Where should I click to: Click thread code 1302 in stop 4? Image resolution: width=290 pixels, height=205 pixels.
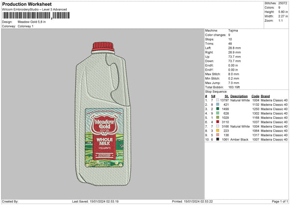(256, 113)
